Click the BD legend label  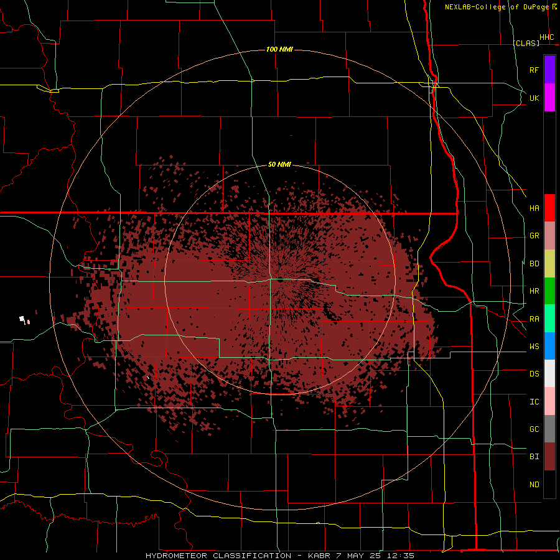pyautogui.click(x=534, y=264)
